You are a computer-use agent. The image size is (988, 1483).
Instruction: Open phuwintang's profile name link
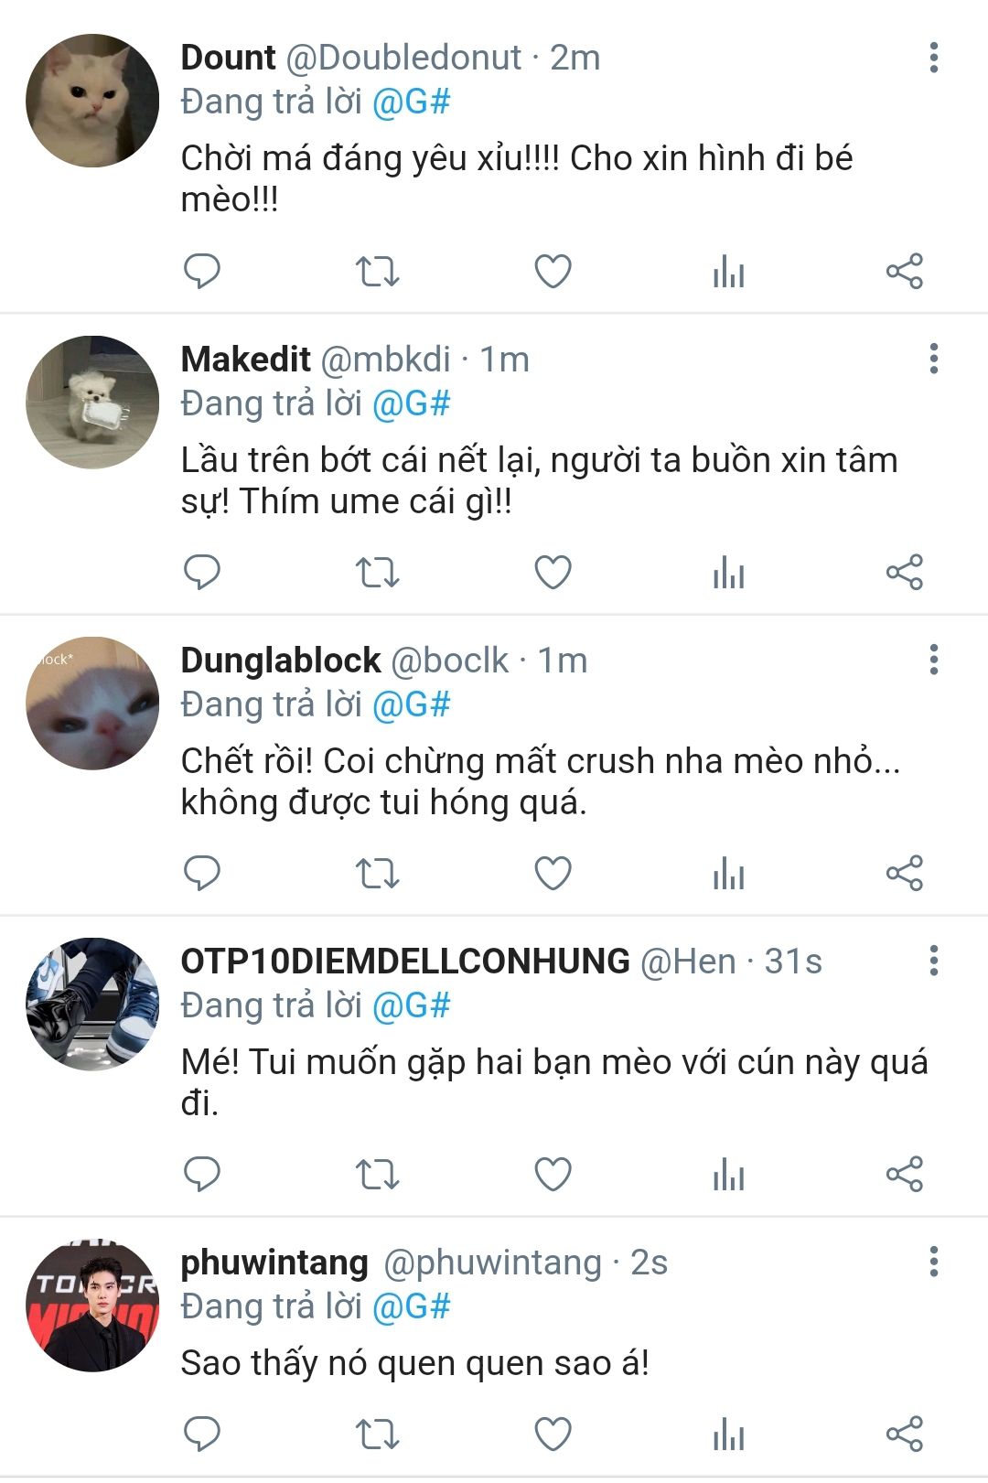coord(274,1263)
